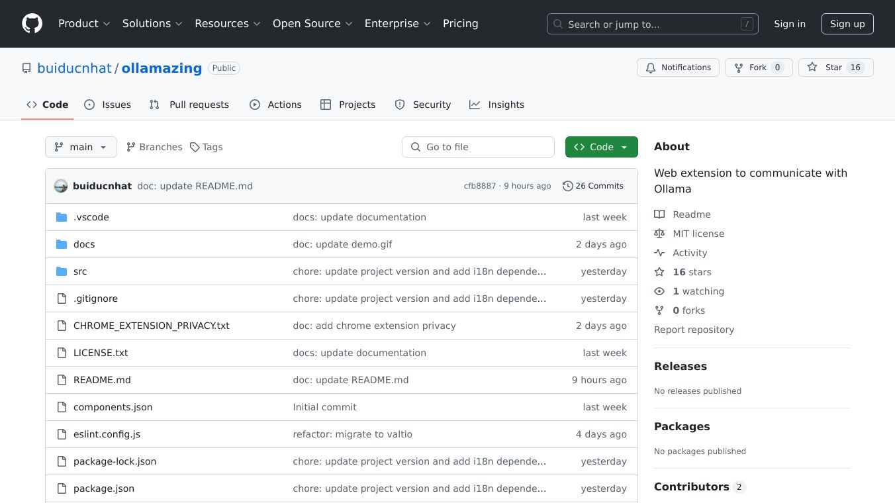This screenshot has width=895, height=503.
Task: Click the Go to file field
Action: [478, 147]
